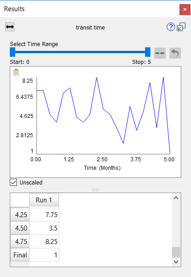This screenshot has height=277, width=191.
Task: Select the Final row header
Action: [x=20, y=255]
